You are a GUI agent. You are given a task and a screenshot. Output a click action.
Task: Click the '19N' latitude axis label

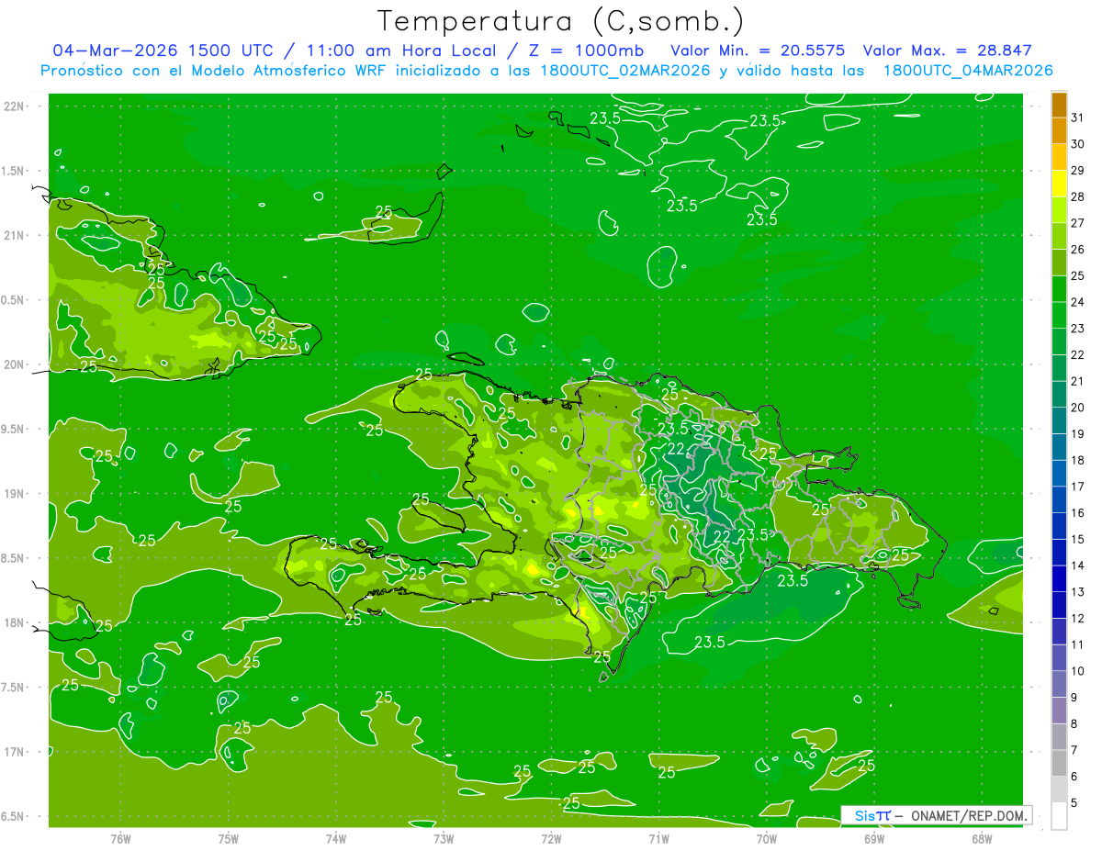coord(15,494)
